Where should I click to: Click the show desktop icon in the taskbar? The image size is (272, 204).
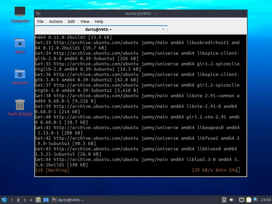pyautogui.click(x=46, y=200)
